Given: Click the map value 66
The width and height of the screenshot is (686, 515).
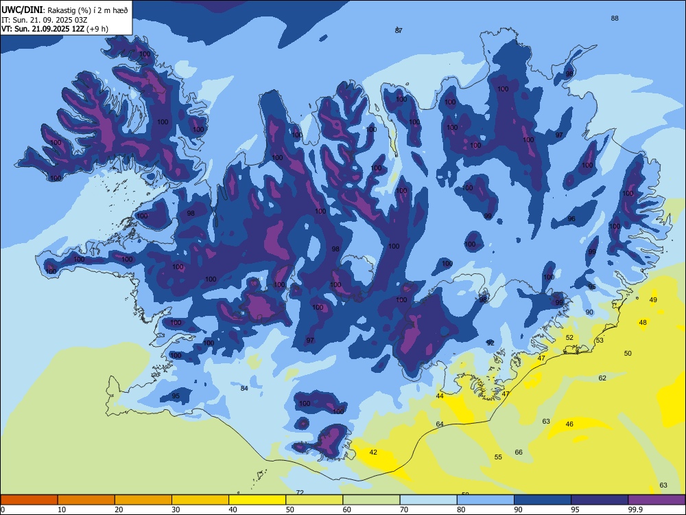Looking at the screenshot, I should (x=519, y=453).
